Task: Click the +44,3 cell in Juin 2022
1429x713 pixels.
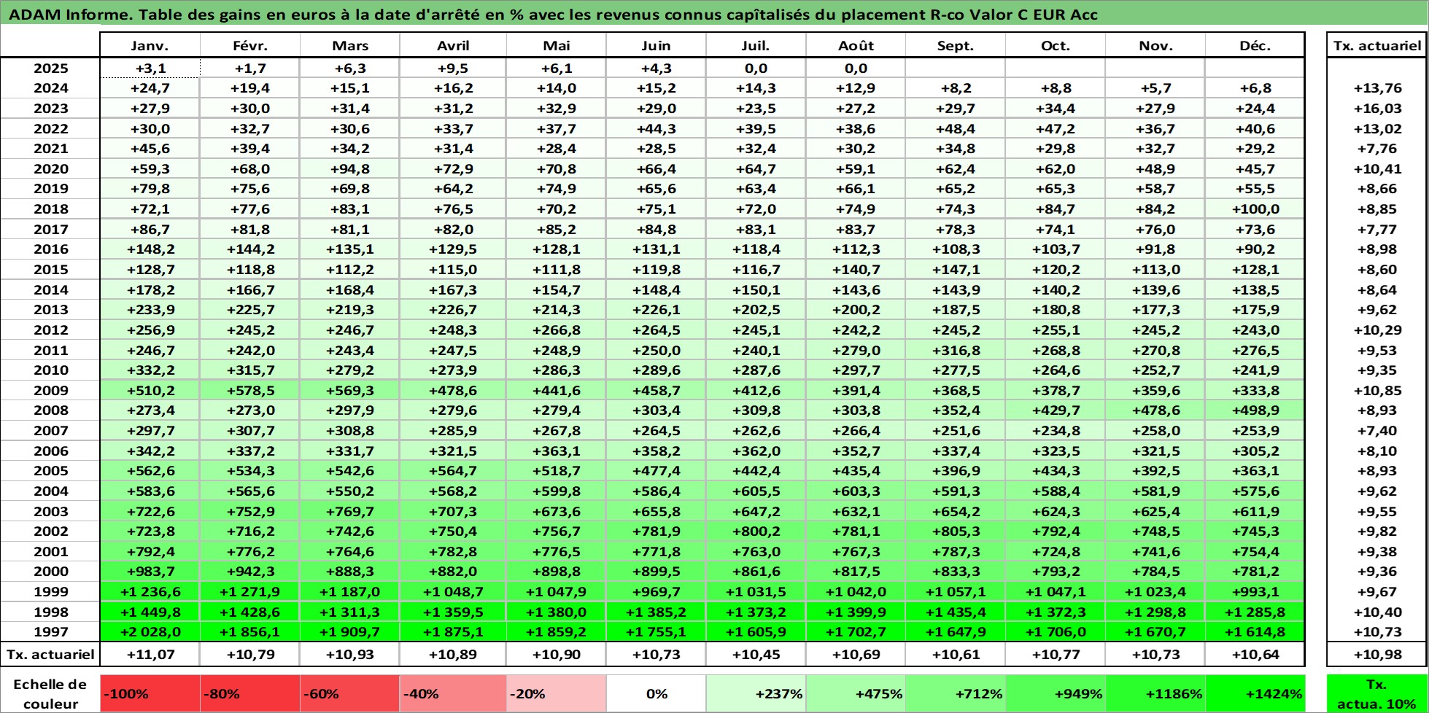Action: click(656, 129)
